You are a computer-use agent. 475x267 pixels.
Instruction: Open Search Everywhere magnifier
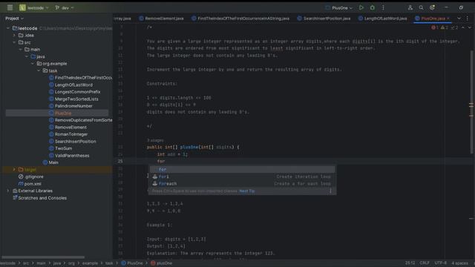[x=421, y=7]
